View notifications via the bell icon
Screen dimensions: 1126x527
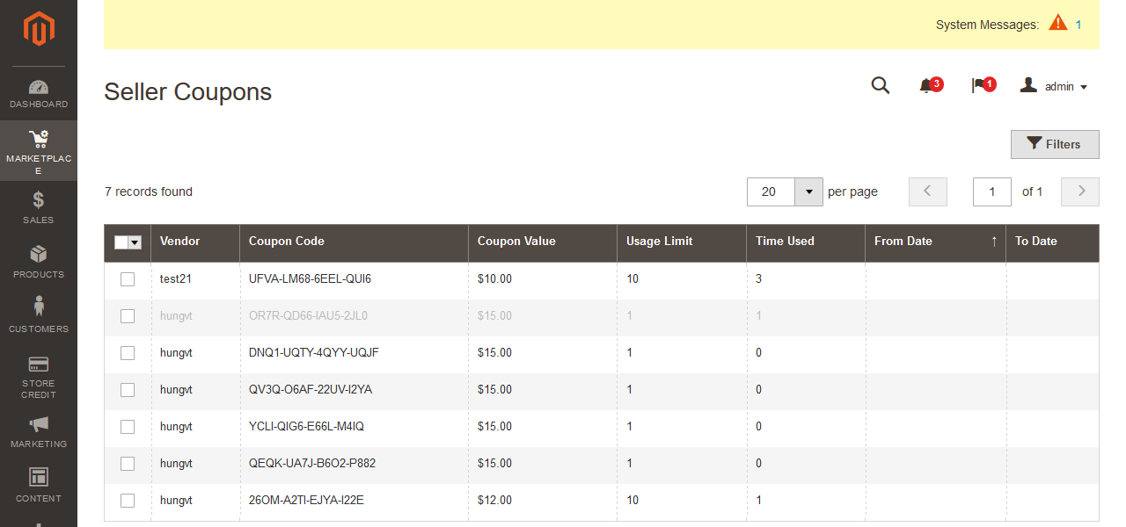[928, 85]
